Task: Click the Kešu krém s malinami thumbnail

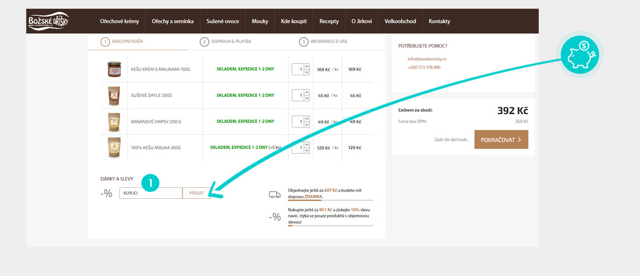Action: point(112,70)
